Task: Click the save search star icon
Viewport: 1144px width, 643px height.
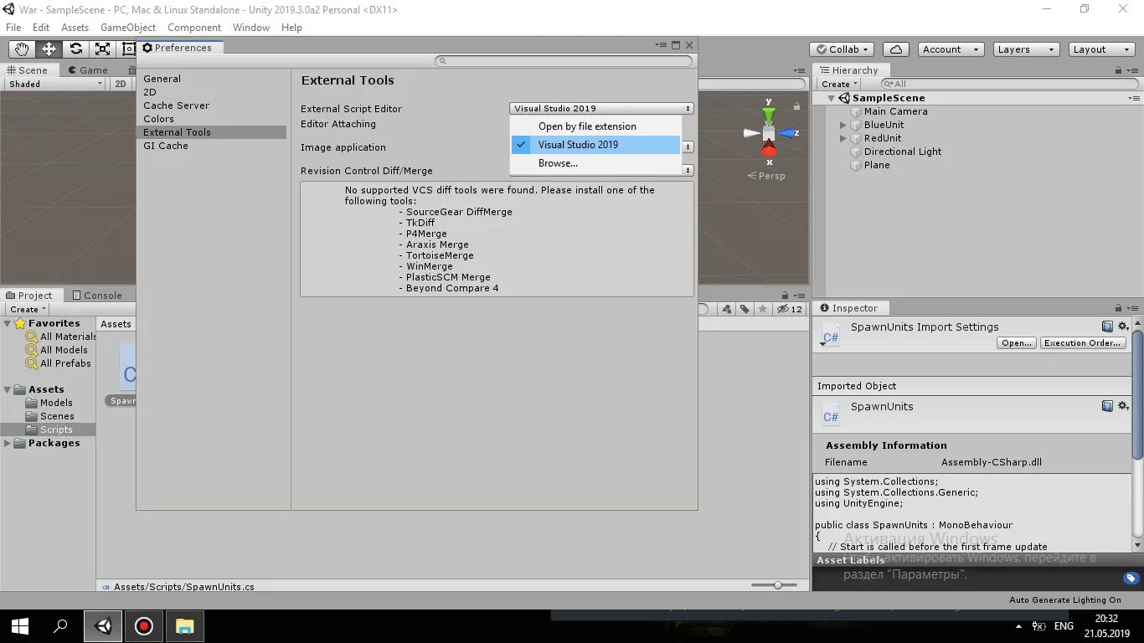Action: [x=762, y=309]
